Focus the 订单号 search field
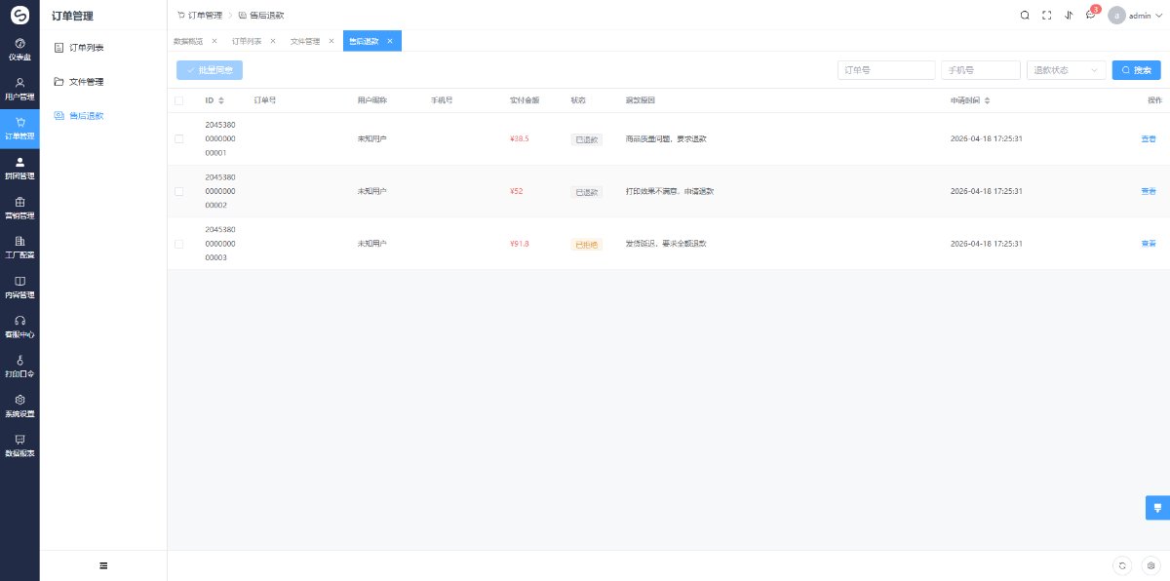1170x581 pixels. (886, 70)
